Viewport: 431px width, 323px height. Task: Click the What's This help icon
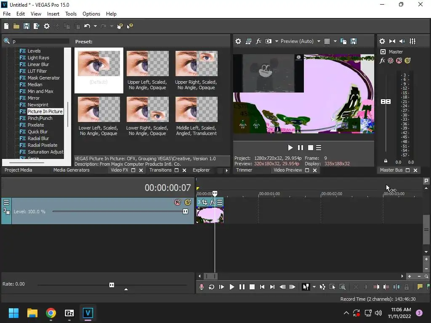(130, 26)
